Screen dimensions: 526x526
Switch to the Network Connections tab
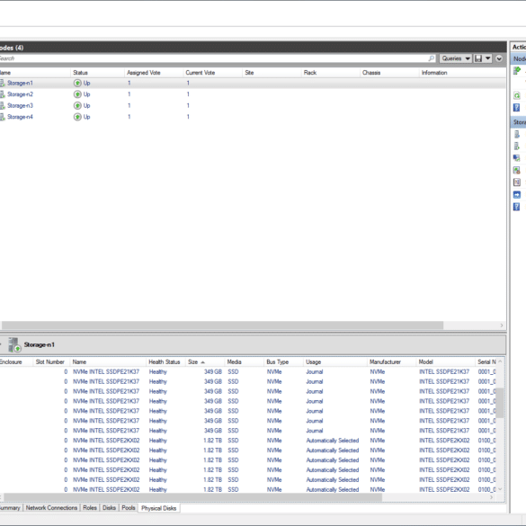[x=51, y=508]
